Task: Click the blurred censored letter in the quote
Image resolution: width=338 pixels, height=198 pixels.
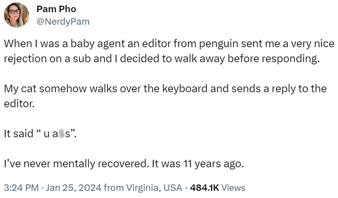Action: (x=61, y=134)
